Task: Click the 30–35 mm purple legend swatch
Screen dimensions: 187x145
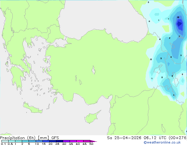Action: [66, 141]
